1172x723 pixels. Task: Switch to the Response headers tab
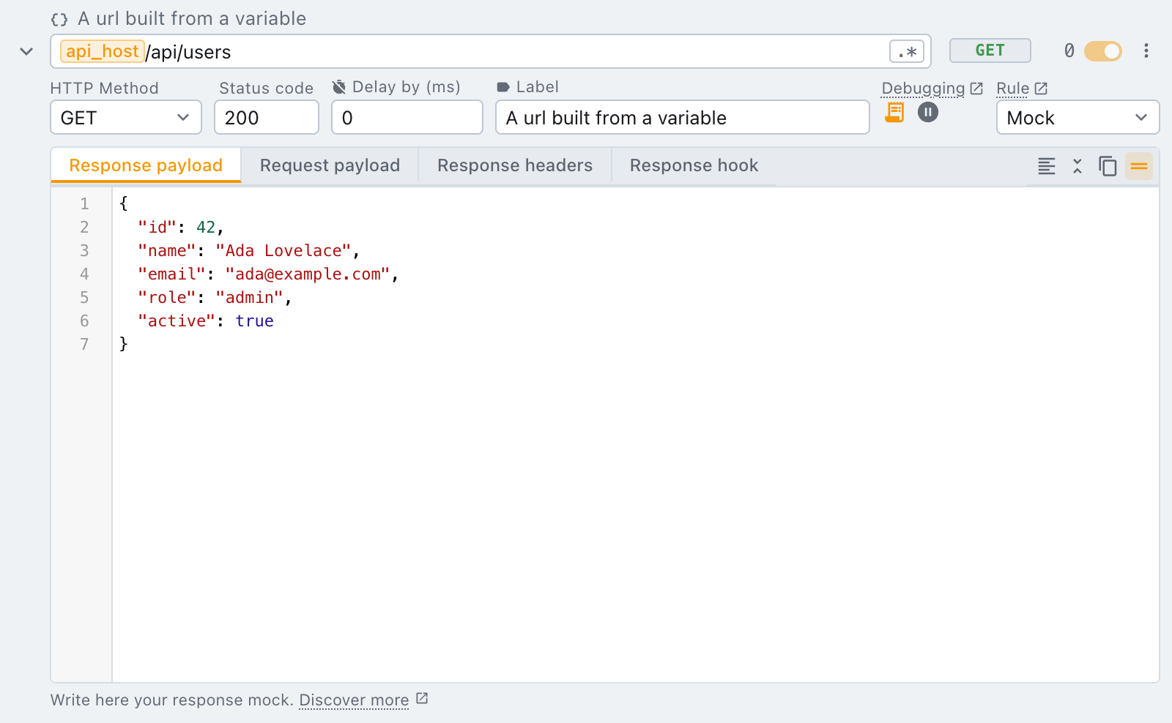tap(515, 165)
